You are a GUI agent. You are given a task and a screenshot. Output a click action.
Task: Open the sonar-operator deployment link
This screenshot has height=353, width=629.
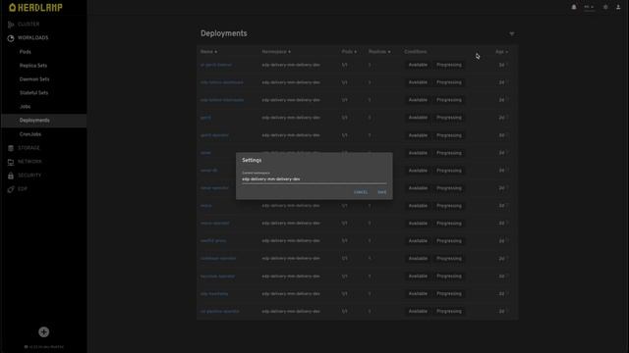tap(214, 188)
